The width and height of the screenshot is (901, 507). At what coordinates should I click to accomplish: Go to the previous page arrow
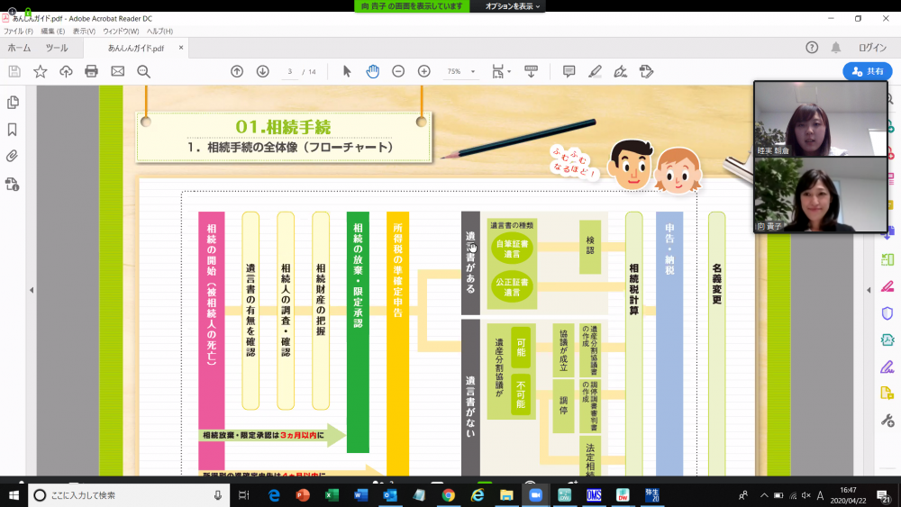(x=237, y=71)
